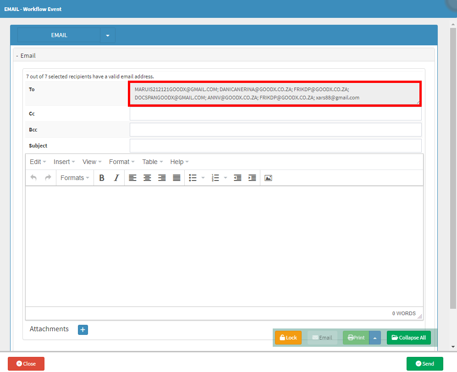Click the Cc input field
This screenshot has width=457, height=372.
(275, 114)
